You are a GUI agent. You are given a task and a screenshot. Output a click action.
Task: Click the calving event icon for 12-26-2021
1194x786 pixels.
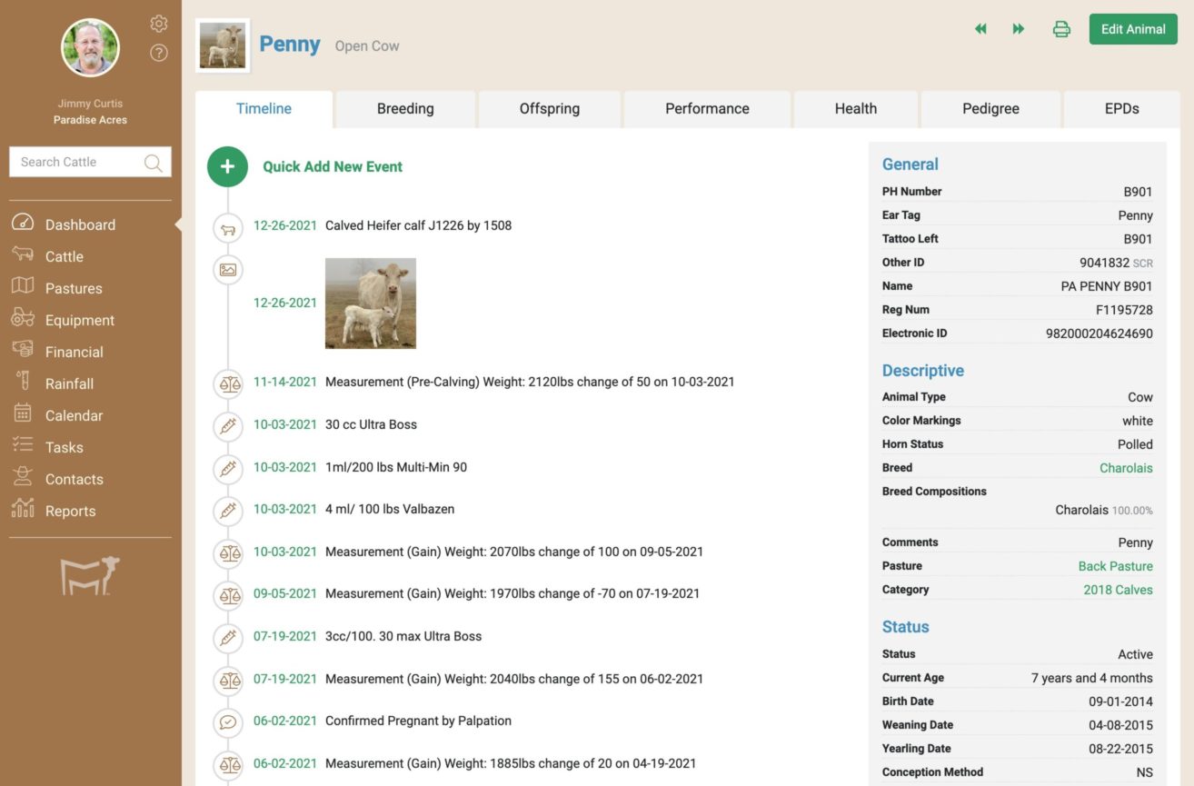[228, 229]
